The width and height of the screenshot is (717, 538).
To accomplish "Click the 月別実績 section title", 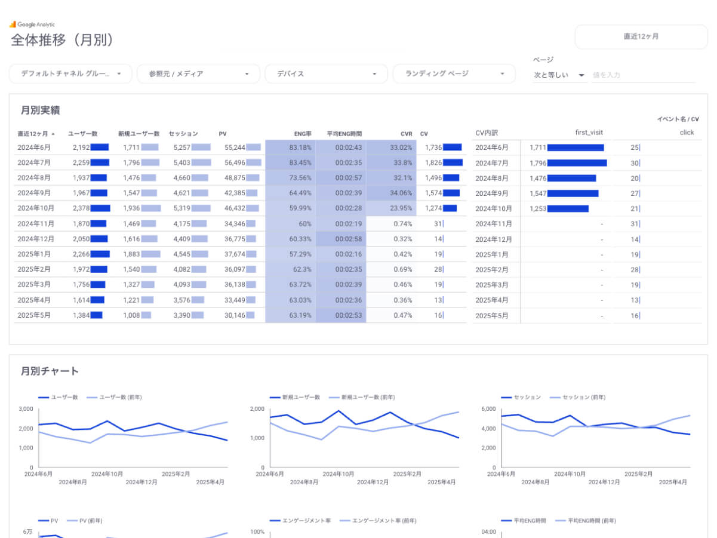I will 40,110.
